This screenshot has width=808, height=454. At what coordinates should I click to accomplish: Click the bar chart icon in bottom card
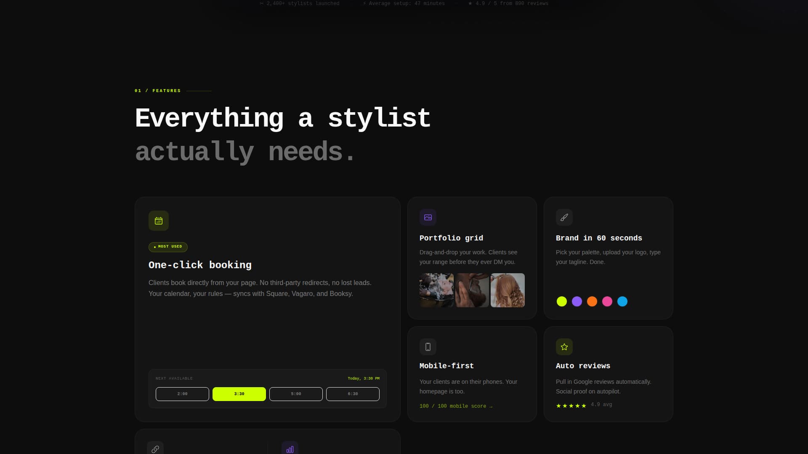pyautogui.click(x=290, y=449)
